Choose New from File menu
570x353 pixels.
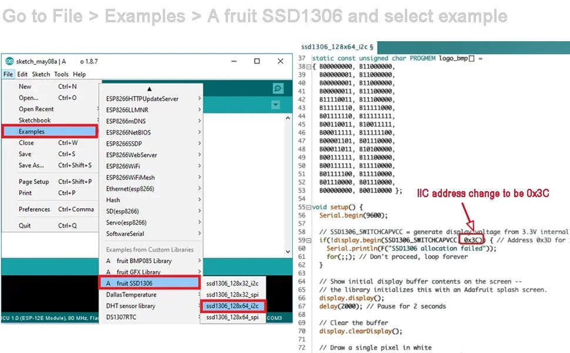50,86
